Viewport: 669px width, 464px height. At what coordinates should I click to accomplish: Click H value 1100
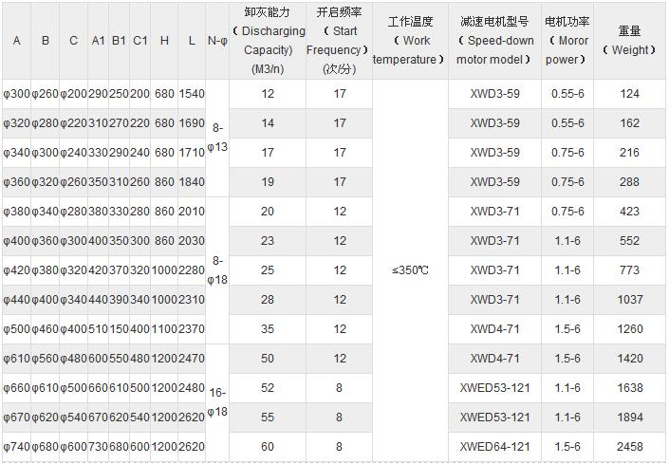[164, 329]
